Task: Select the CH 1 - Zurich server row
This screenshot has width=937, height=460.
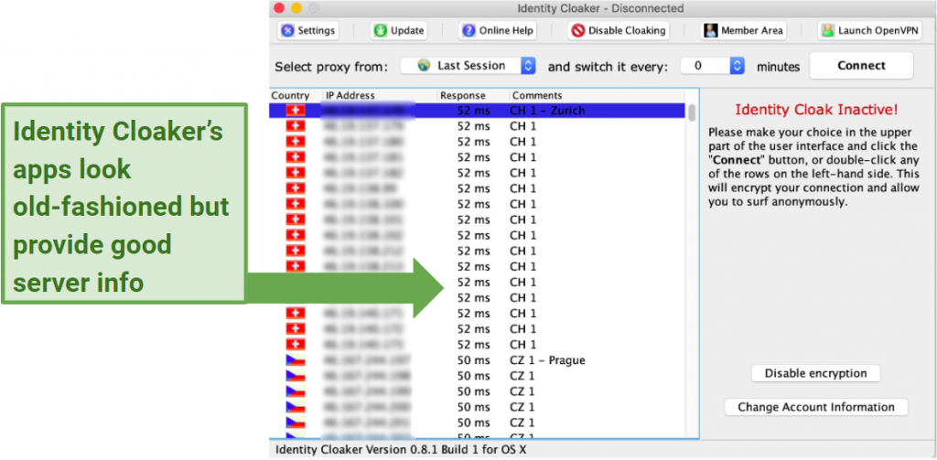Action: pos(478,111)
